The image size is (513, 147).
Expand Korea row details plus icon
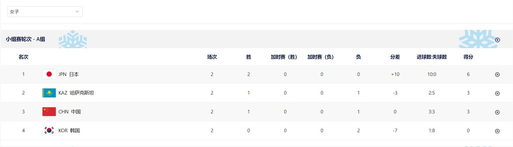click(x=497, y=131)
